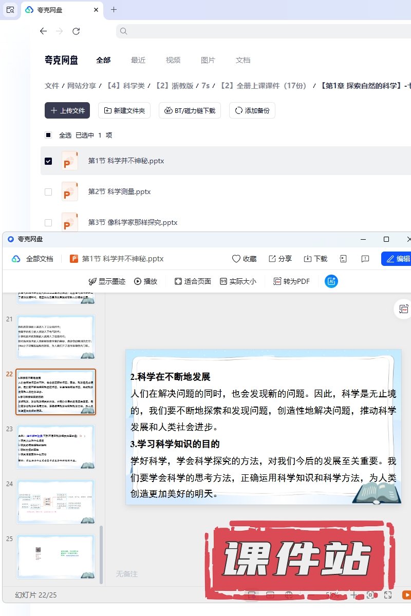Screen dimensions: 411x616
Task: Click the 上传文件 upload button
Action: coord(67,110)
